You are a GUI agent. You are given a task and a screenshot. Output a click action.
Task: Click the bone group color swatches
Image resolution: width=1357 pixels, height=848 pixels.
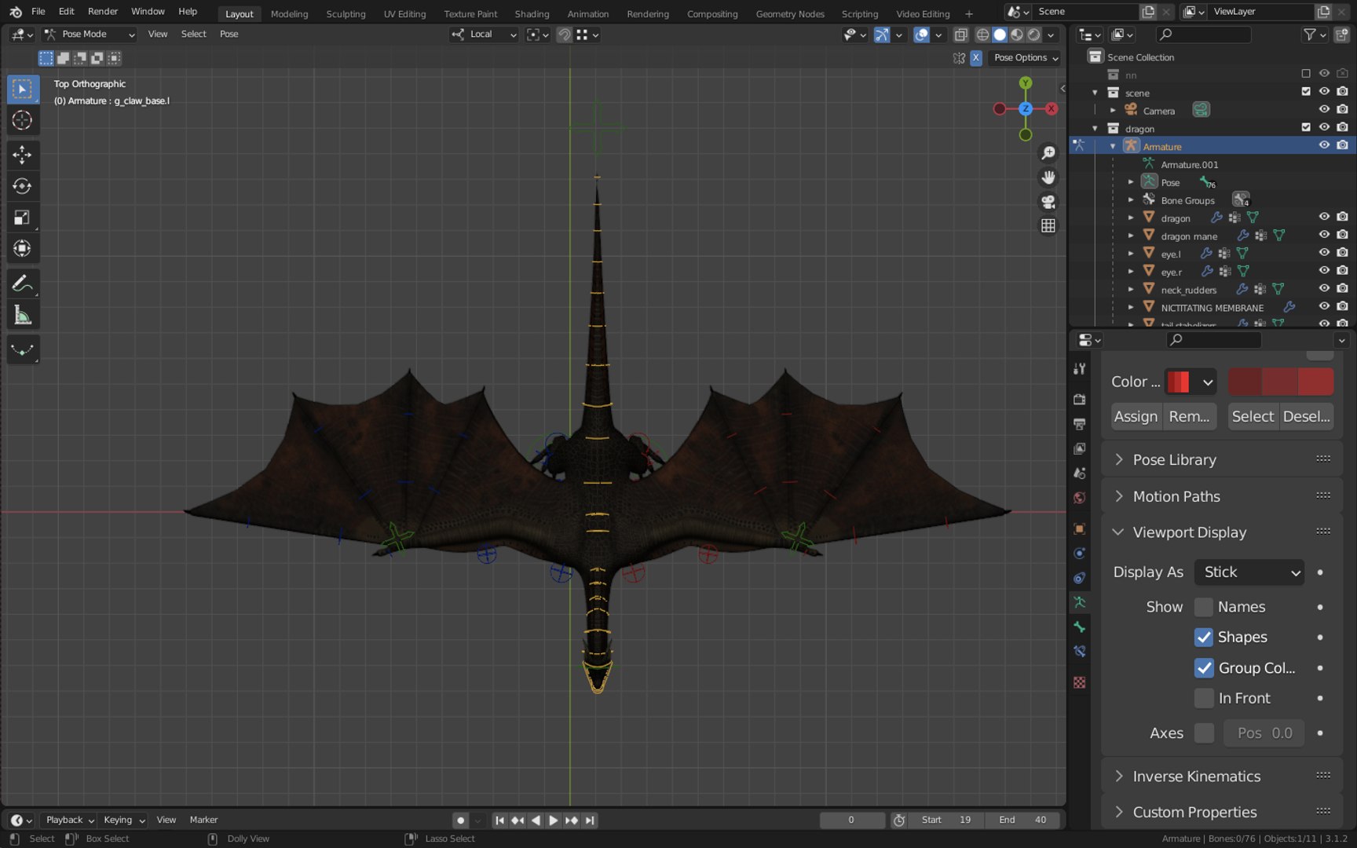[x=1280, y=382]
